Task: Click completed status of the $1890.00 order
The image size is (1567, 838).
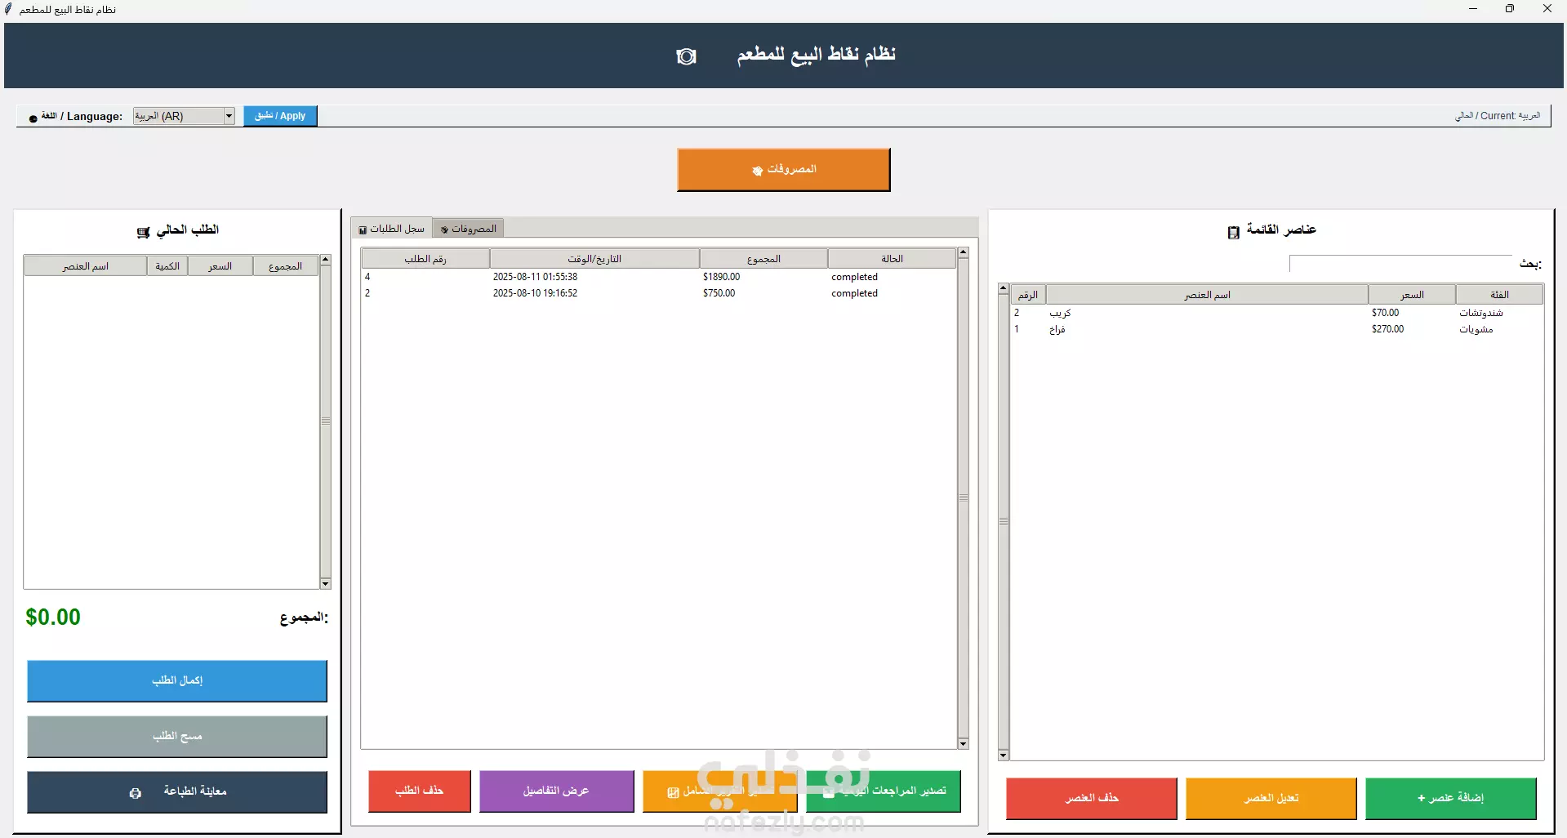Action: (x=854, y=277)
